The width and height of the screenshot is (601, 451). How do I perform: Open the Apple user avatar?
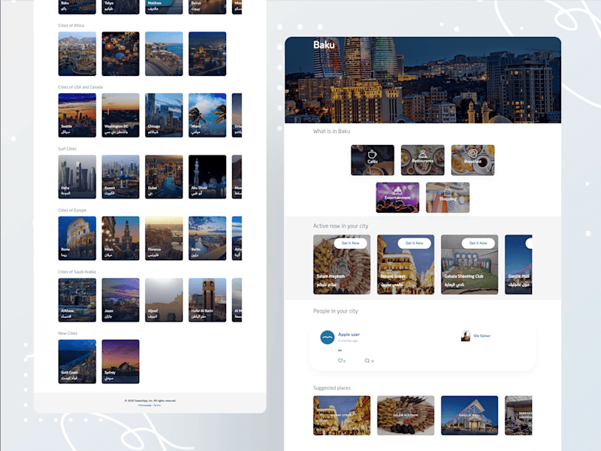coord(328,337)
